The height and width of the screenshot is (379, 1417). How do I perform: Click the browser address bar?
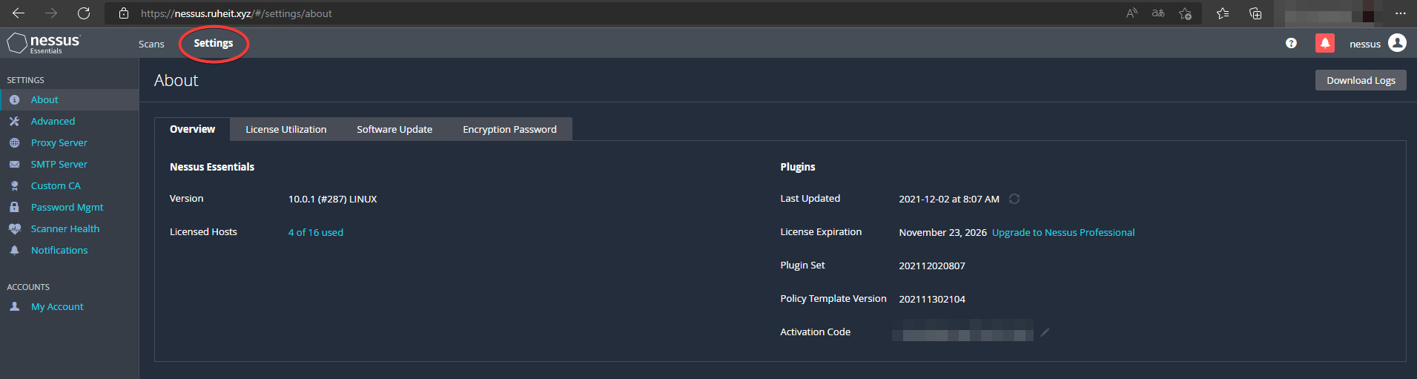pyautogui.click(x=593, y=13)
